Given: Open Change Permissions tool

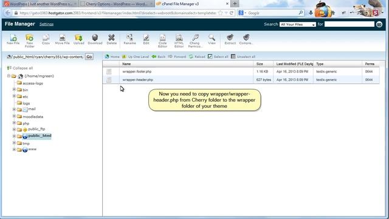Looking at the screenshot, I should coord(195,41).
